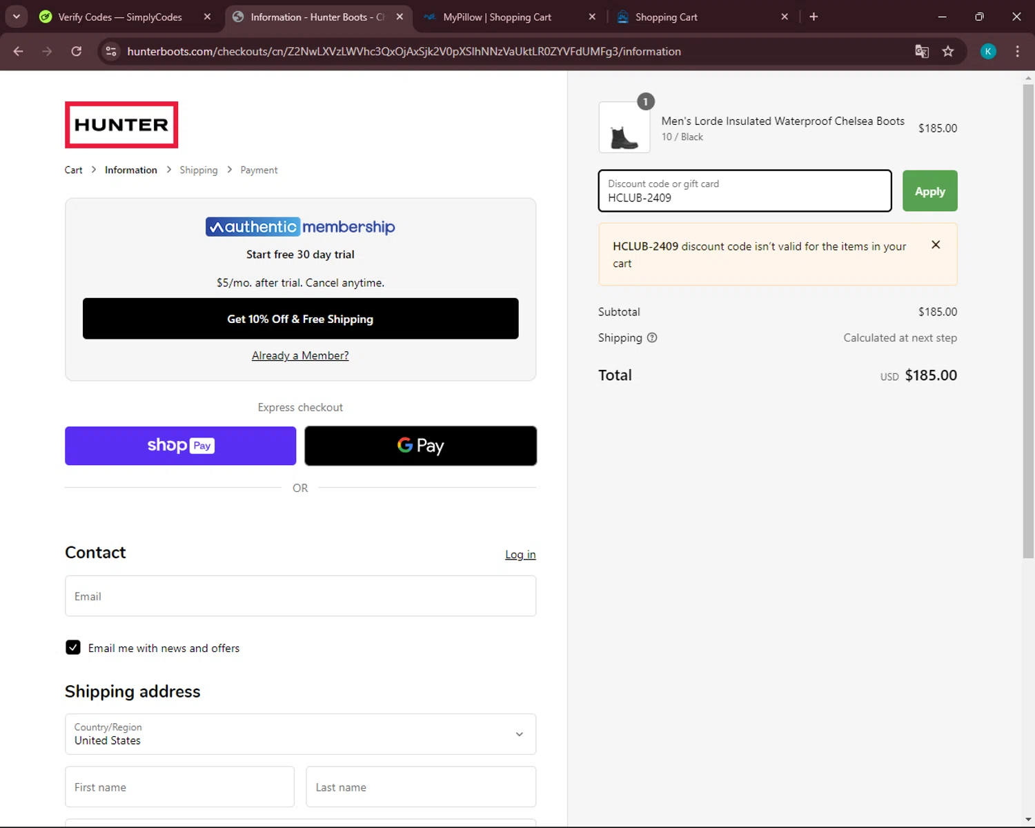Viewport: 1035px width, 828px height.
Task: Click the browser forward arrow
Action: tap(47, 51)
